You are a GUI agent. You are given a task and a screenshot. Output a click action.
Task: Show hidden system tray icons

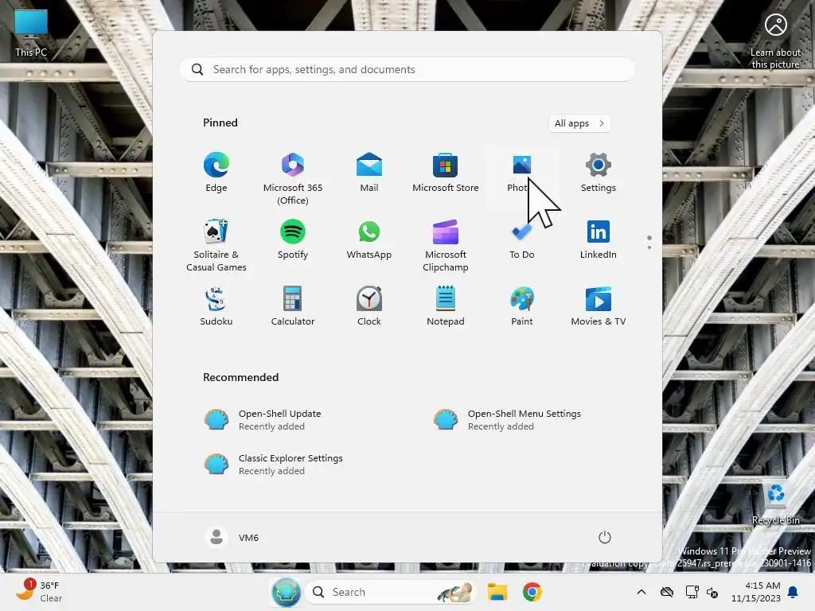pyautogui.click(x=641, y=592)
